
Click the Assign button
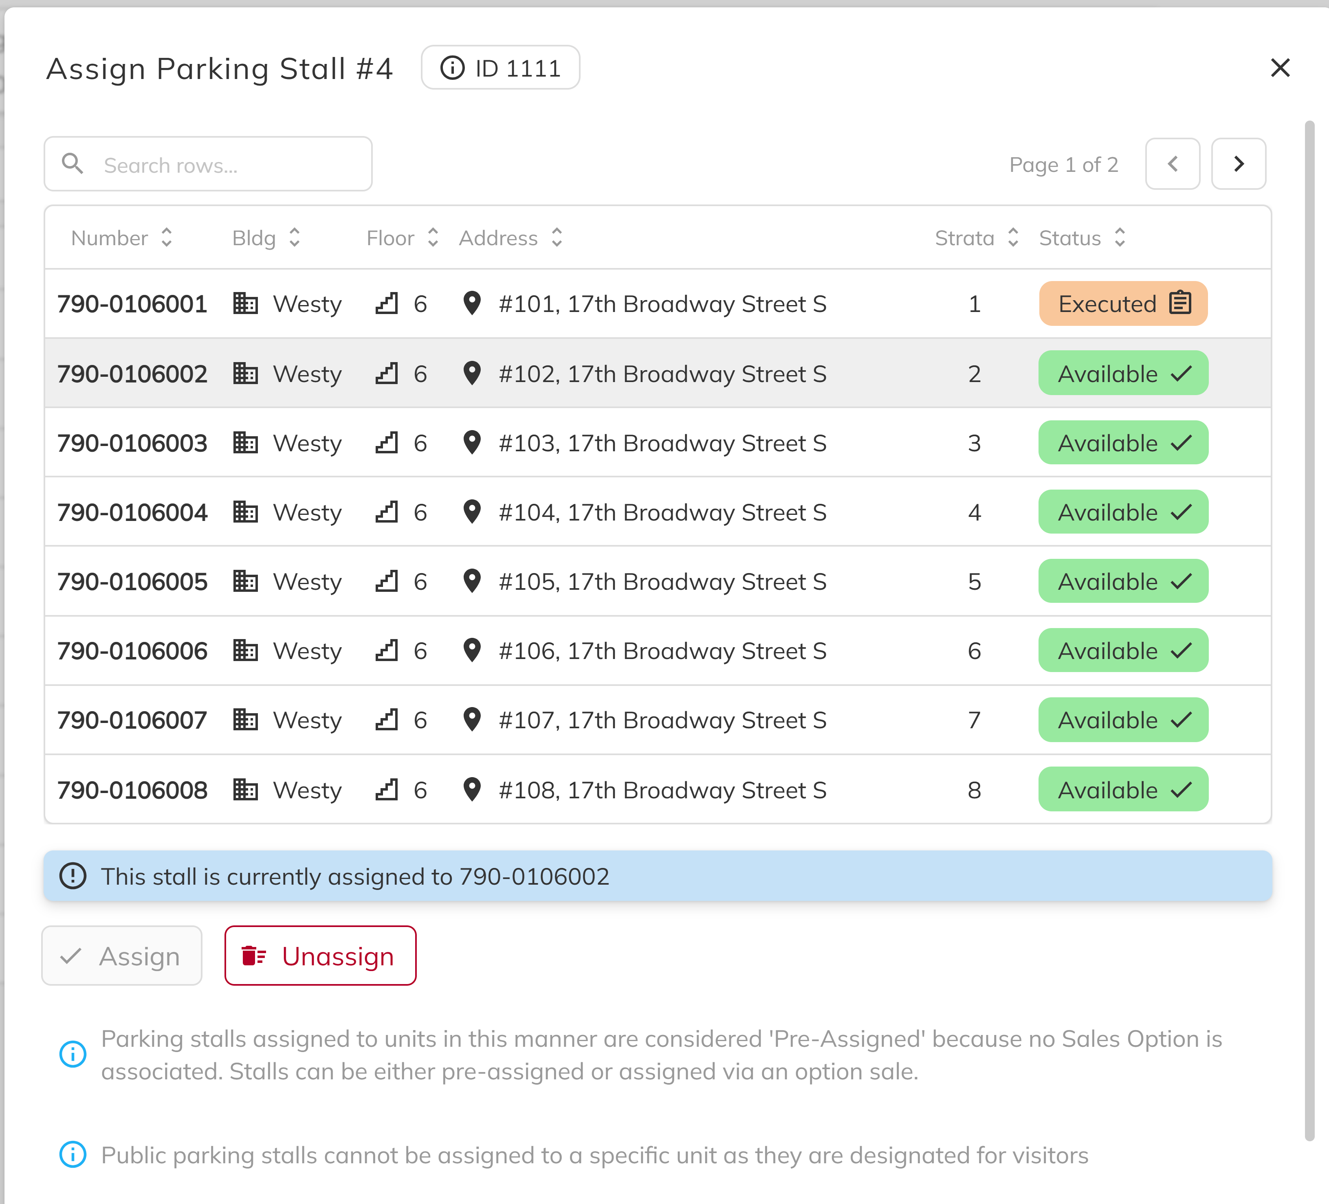121,956
